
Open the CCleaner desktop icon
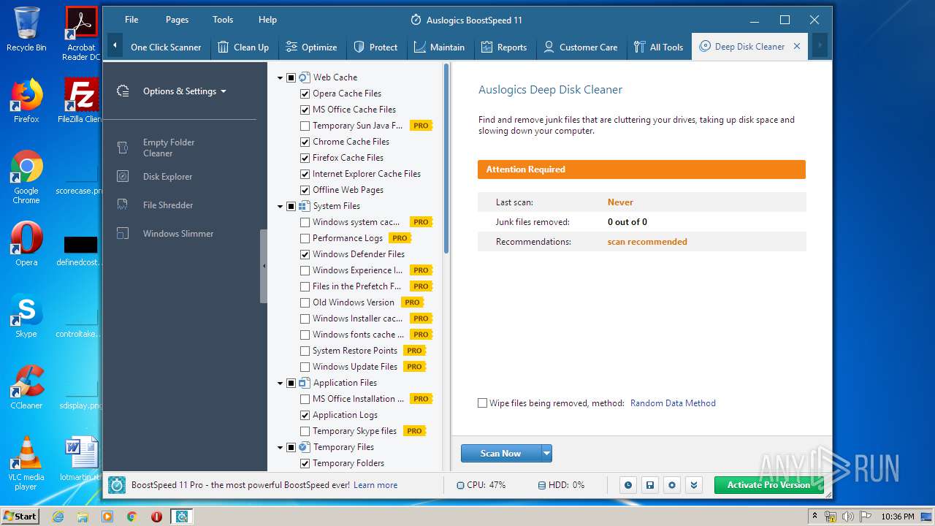click(26, 387)
